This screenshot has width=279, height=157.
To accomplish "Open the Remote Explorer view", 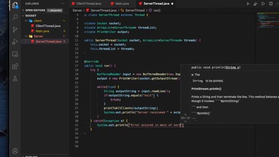I will [15, 54].
